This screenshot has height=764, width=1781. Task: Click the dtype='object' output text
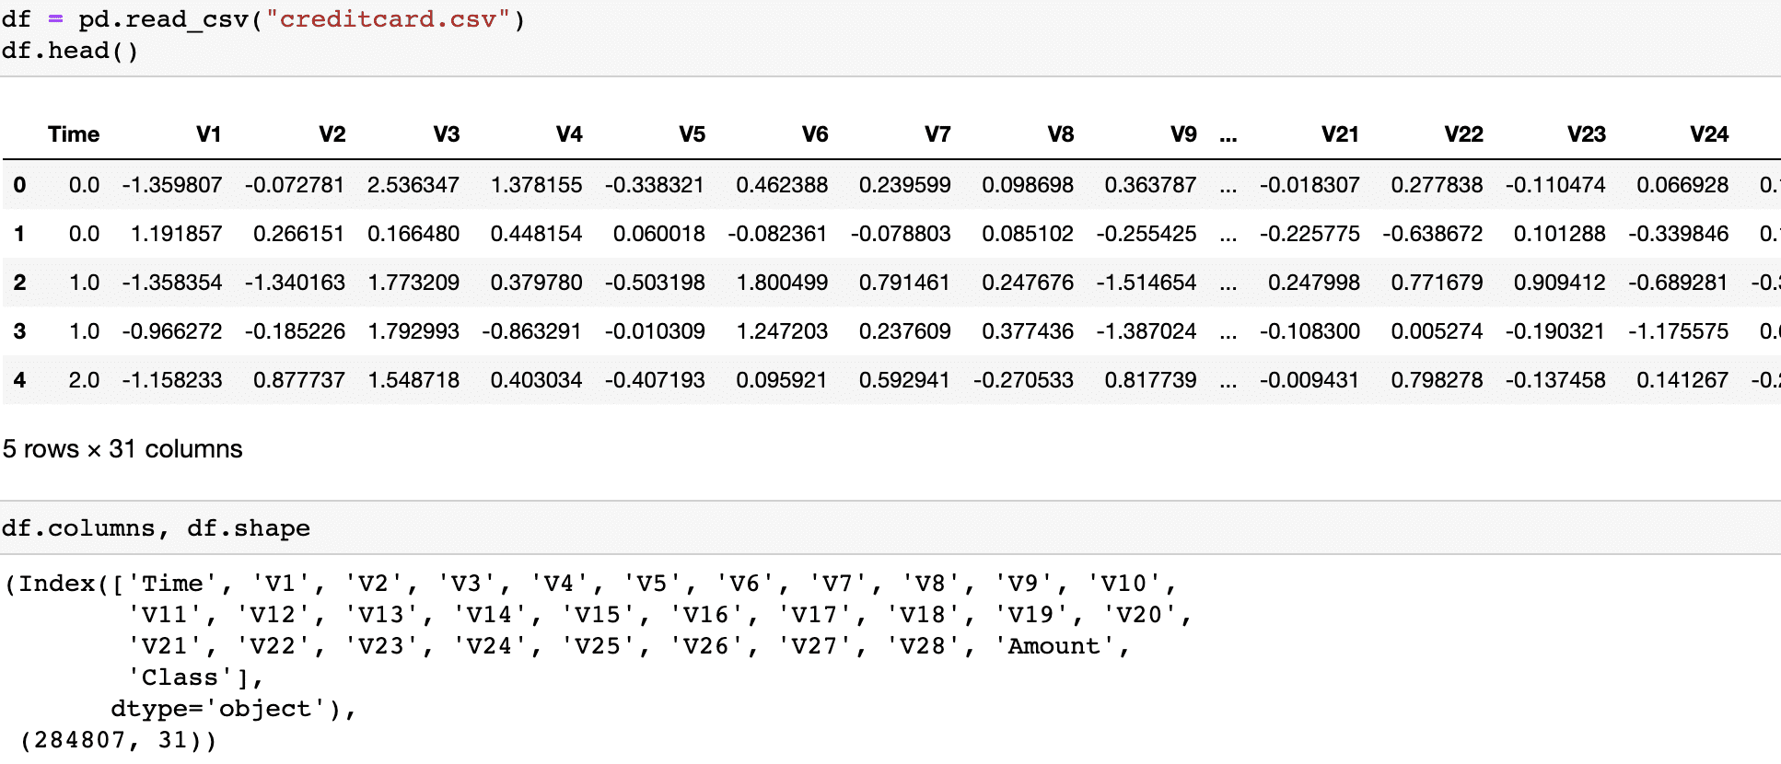click(226, 709)
